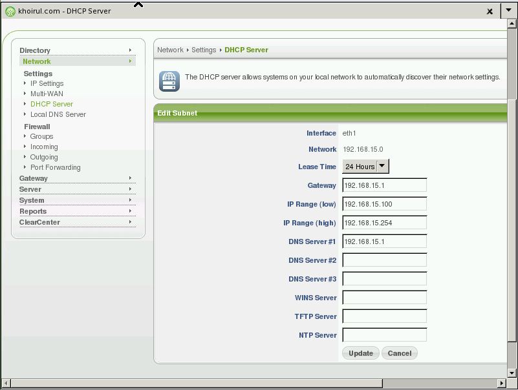Open Local DNS Server page
Screen dimensions: 518x390
(58, 114)
